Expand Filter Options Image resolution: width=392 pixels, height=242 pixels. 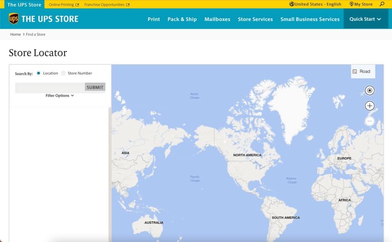(x=60, y=95)
